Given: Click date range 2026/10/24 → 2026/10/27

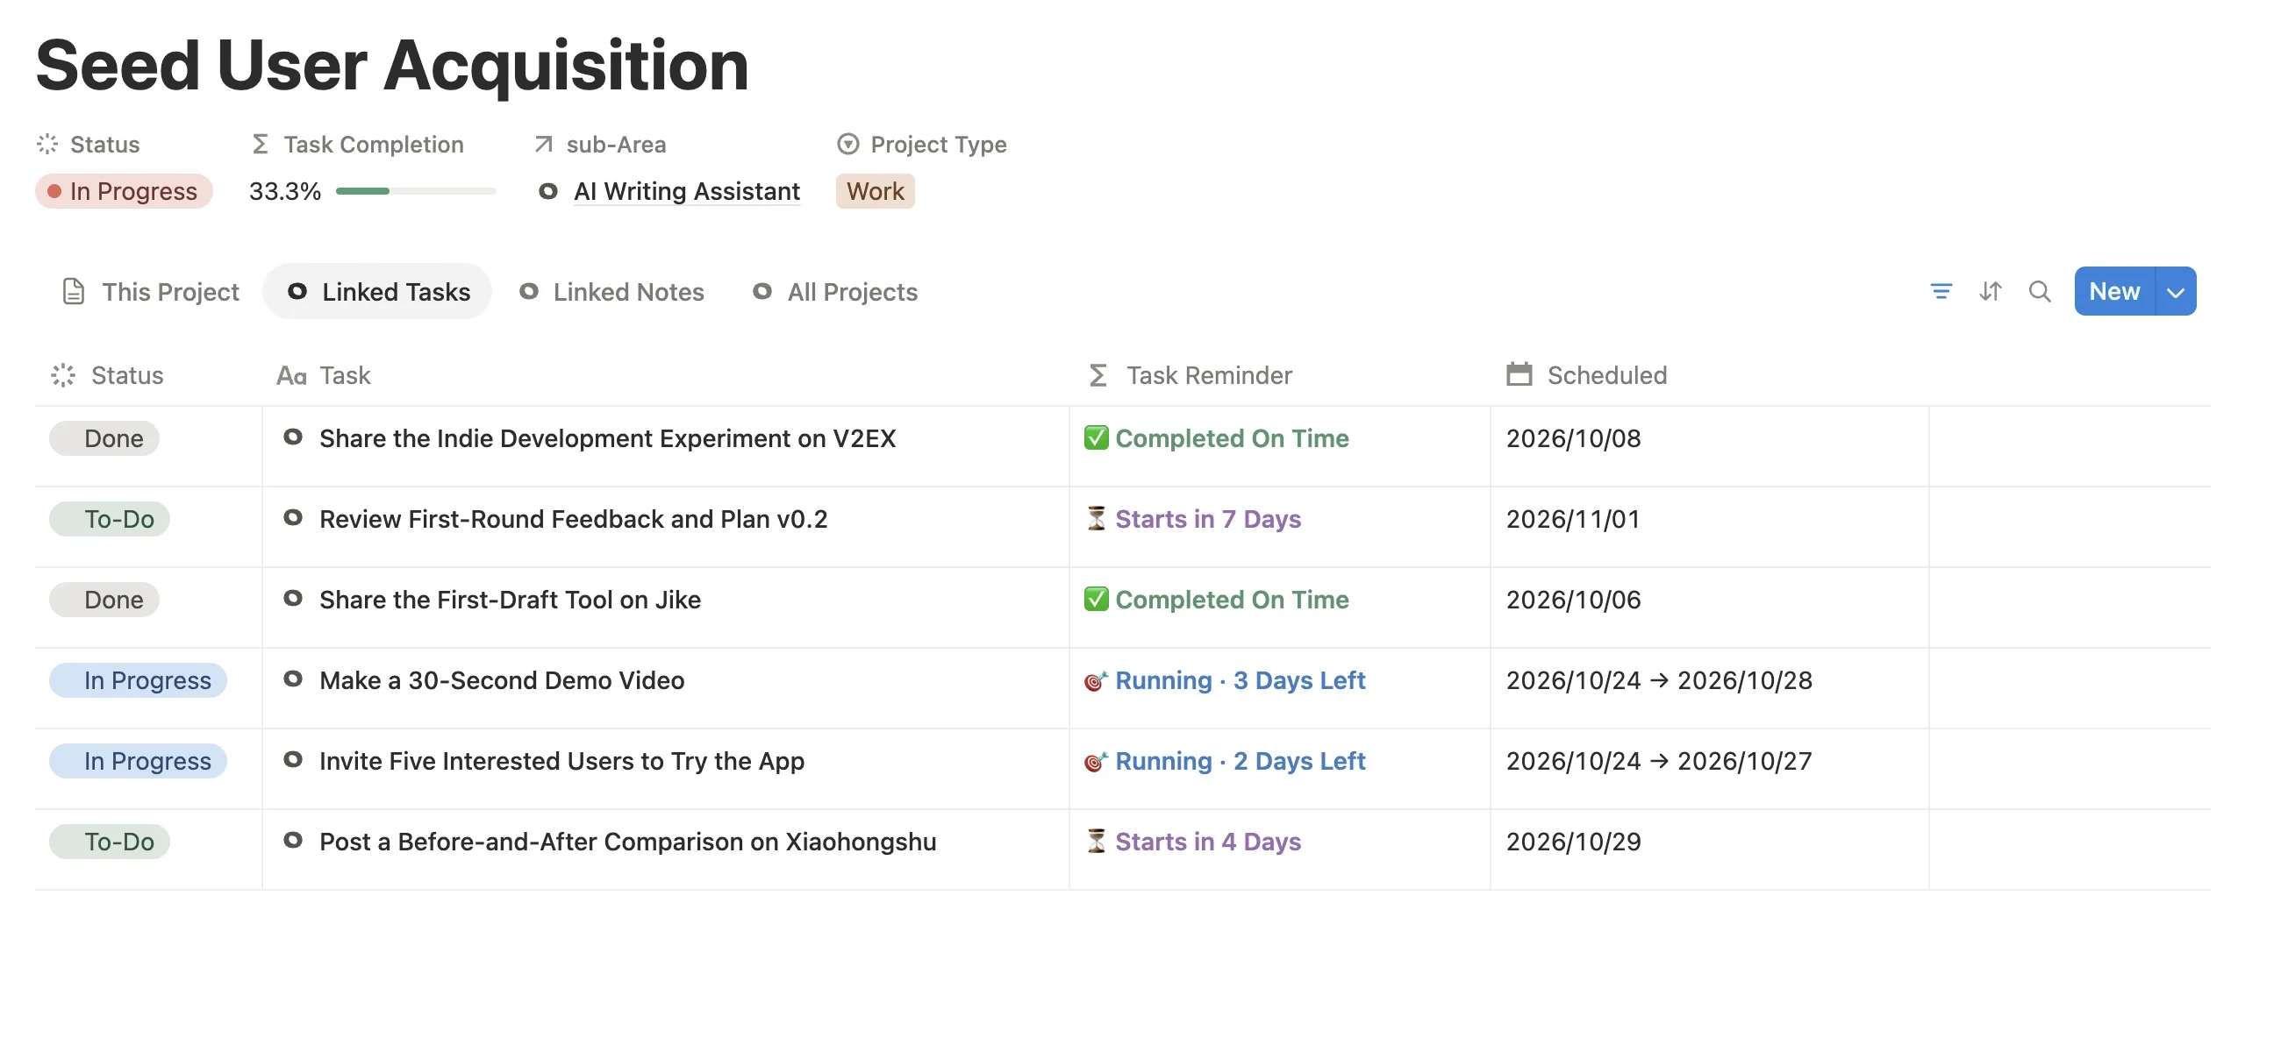Looking at the screenshot, I should pos(1659,760).
